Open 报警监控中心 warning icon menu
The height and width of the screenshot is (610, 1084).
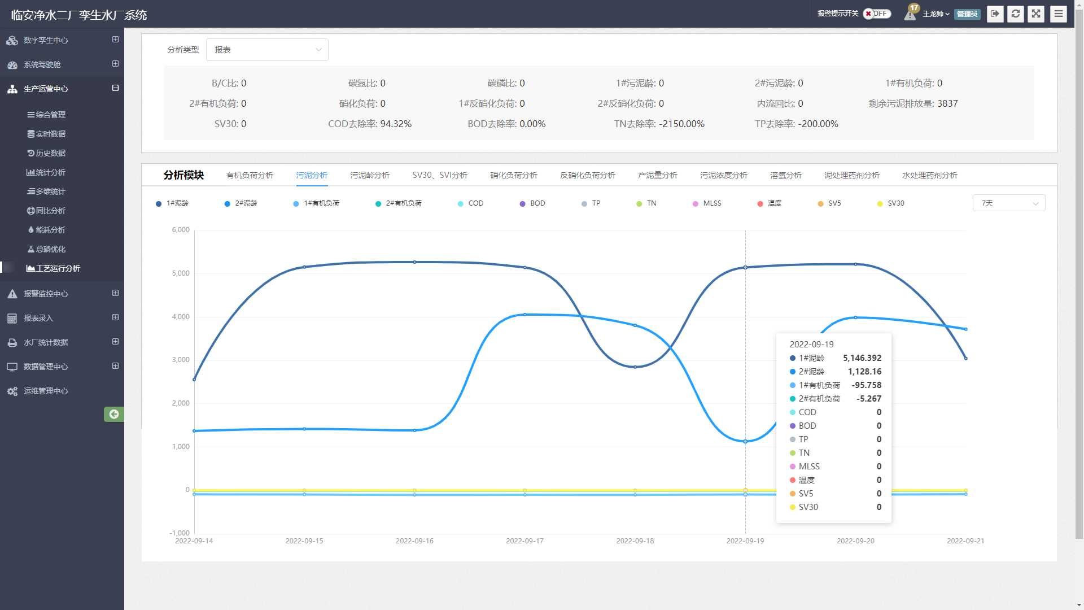coord(12,294)
